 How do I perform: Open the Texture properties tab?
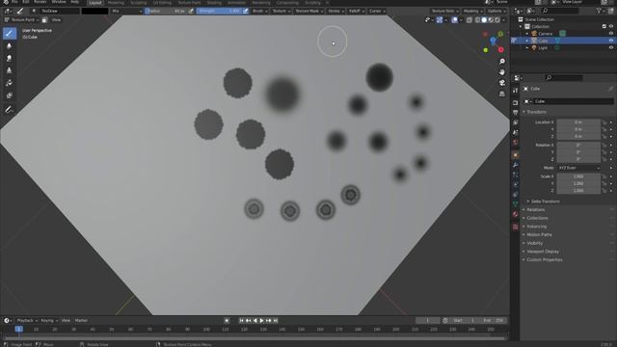[516, 227]
